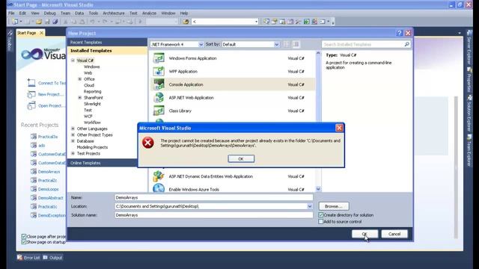Expand the SharePoint tree node
The height and width of the screenshot is (269, 479).
point(80,98)
